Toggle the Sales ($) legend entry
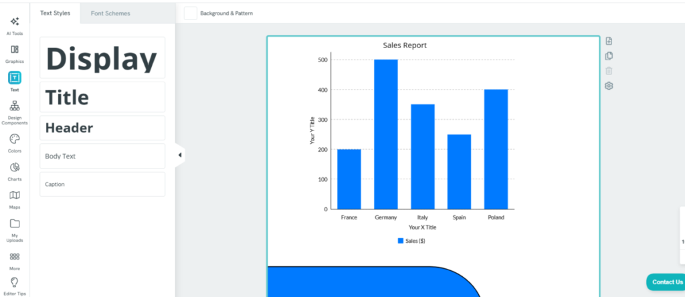The height and width of the screenshot is (297, 685). click(411, 241)
